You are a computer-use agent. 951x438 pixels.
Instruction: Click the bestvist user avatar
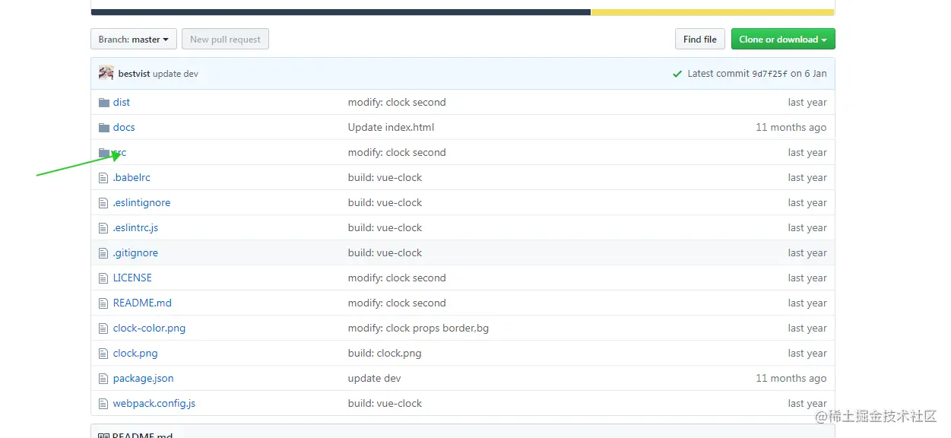(x=106, y=73)
